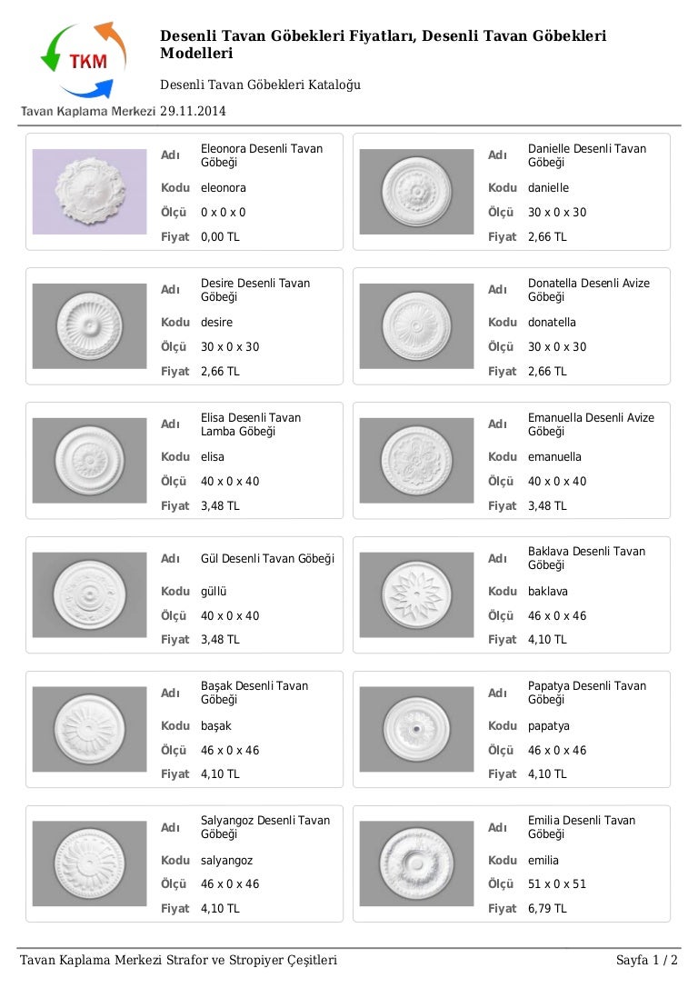This screenshot has width=698, height=988.
Task: Open the Eleonora ceiling rose thumbnail
Action: click(89, 192)
